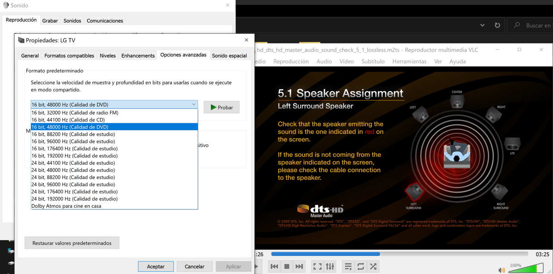553x274 pixels.
Task: Select 16 bit, 176400 Hz option
Action: [114, 149]
